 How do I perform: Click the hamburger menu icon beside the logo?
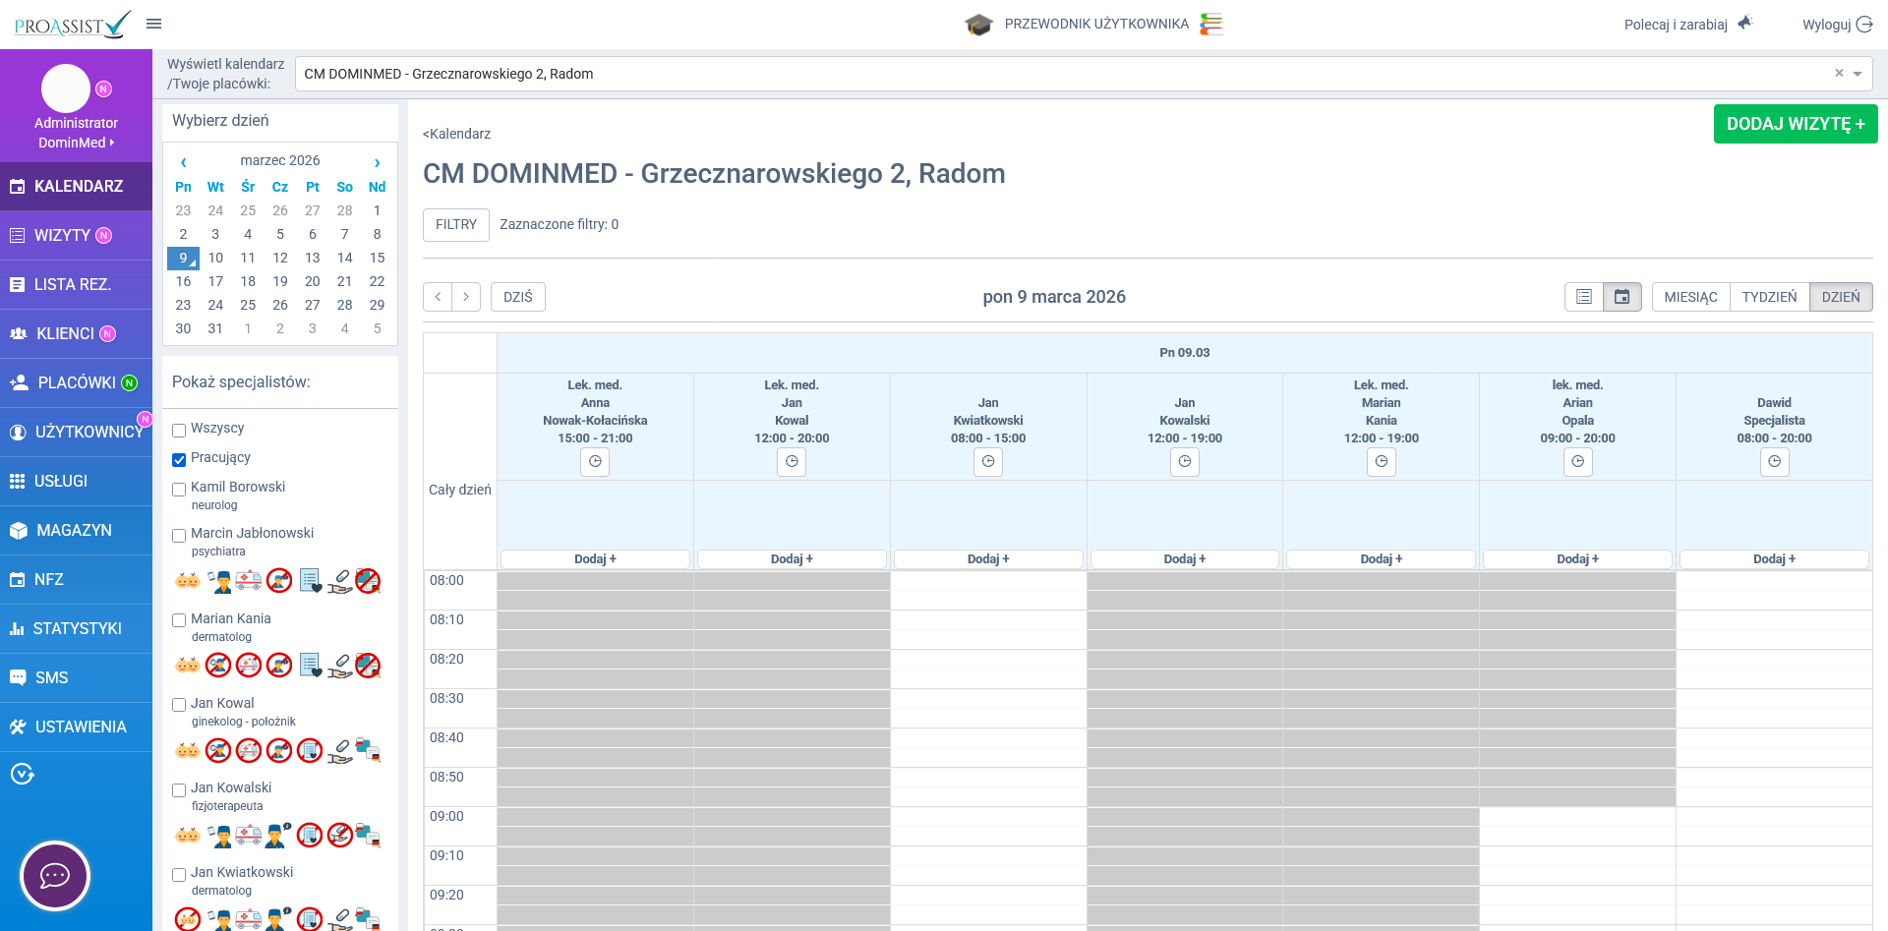click(153, 24)
